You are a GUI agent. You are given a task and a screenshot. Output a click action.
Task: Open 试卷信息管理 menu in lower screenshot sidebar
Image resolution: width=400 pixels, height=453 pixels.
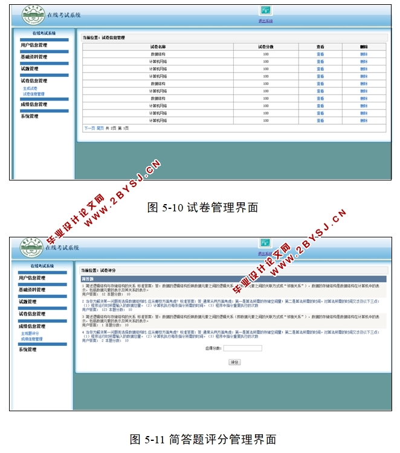pos(32,314)
